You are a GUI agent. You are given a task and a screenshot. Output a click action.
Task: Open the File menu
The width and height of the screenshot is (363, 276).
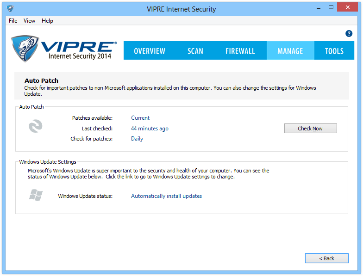pos(13,21)
